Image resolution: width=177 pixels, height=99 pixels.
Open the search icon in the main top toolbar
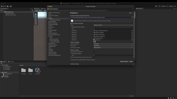pyautogui.click(x=159, y=6)
